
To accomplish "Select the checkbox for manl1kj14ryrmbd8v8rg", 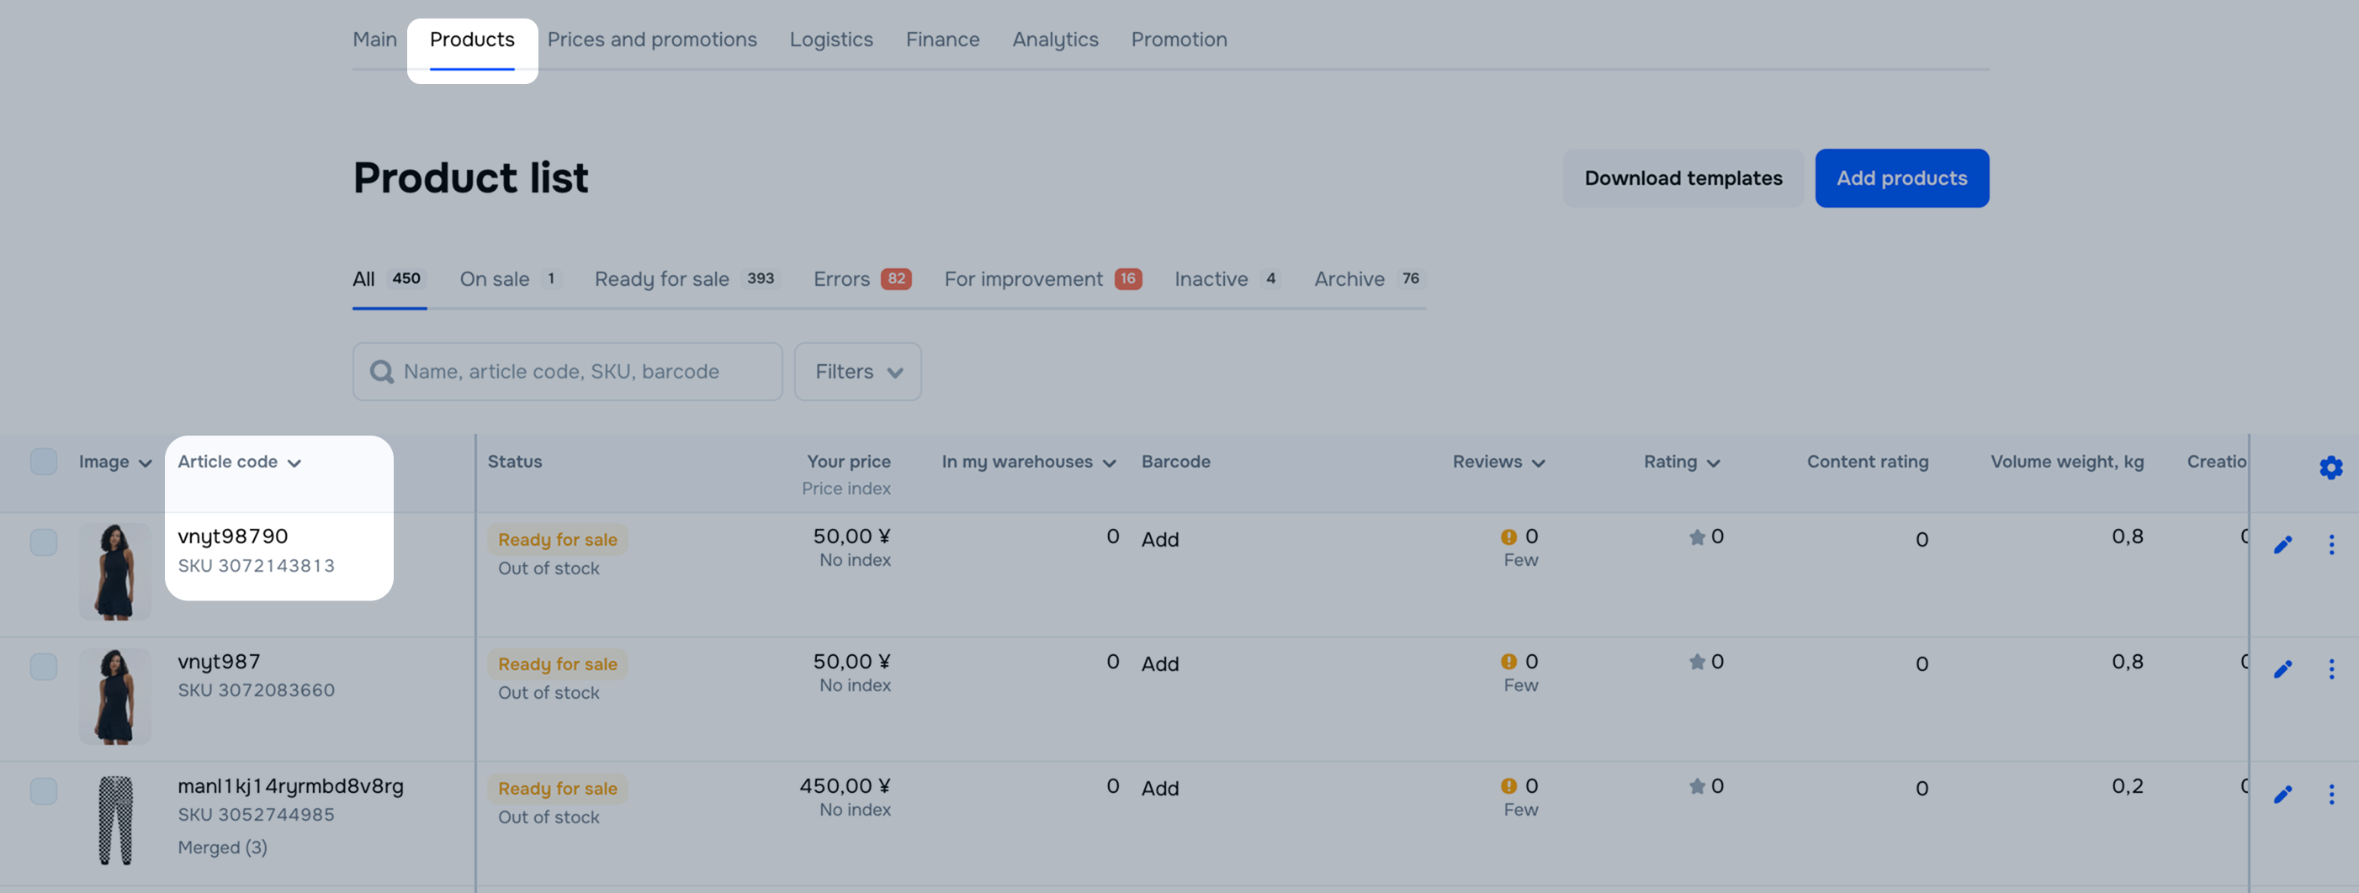I will (x=43, y=791).
